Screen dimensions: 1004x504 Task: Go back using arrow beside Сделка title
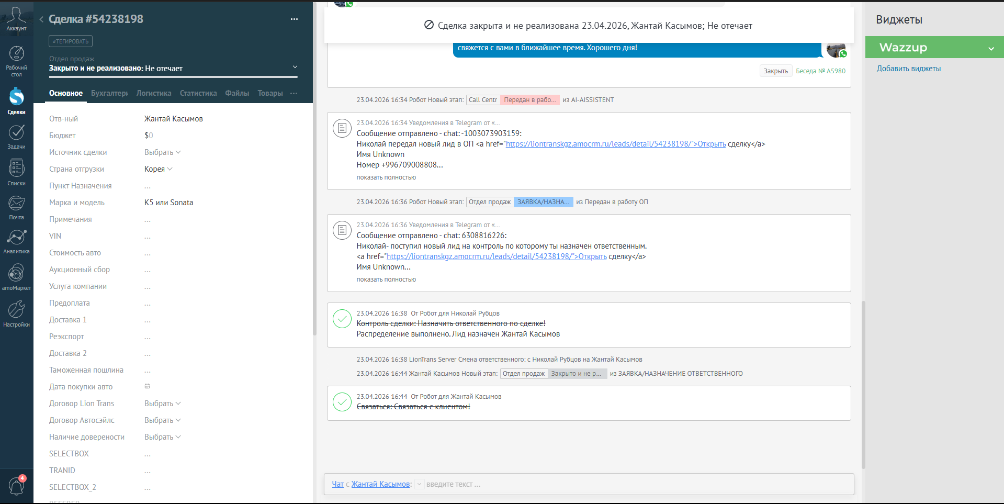coord(41,19)
